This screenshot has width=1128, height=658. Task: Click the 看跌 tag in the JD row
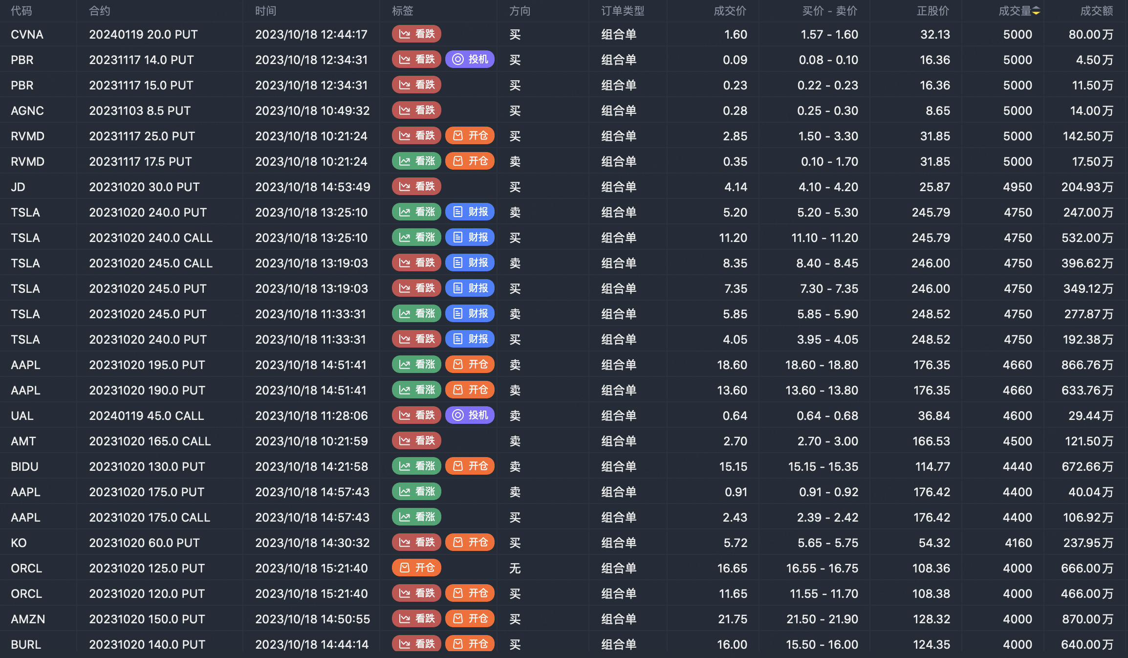point(416,186)
